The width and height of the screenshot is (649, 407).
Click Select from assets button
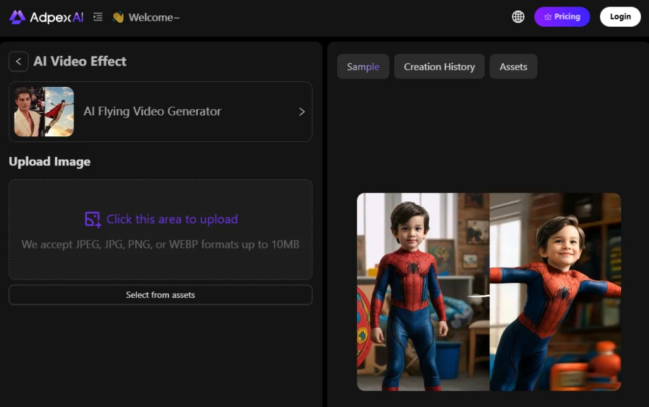tap(160, 295)
